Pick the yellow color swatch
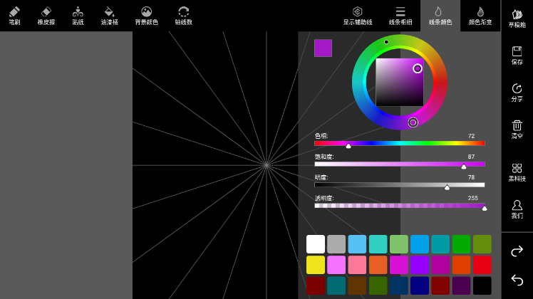 pos(316,265)
